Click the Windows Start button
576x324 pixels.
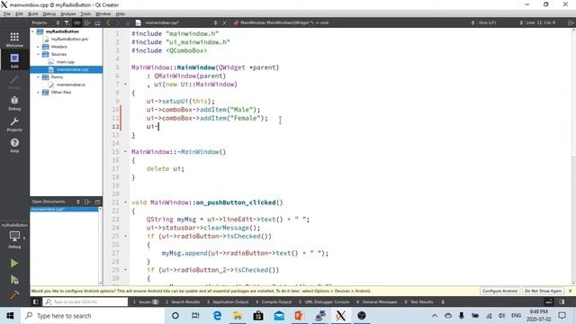click(10, 316)
